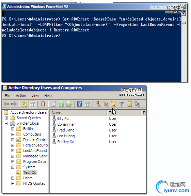Open the File menu

(7, 96)
